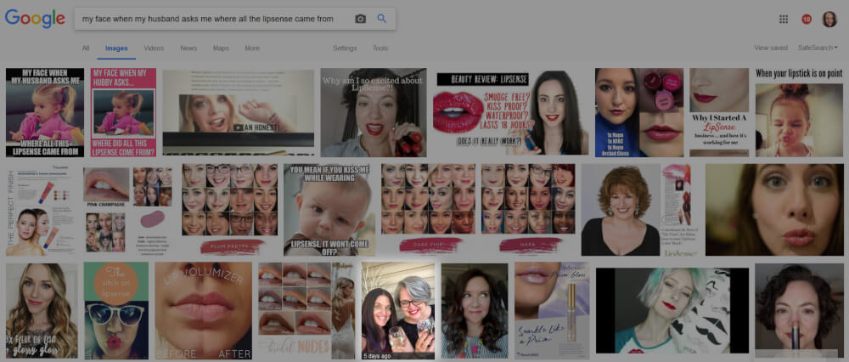Open the close-up woman puckering lips photo
The width and height of the screenshot is (849, 362).
774,210
